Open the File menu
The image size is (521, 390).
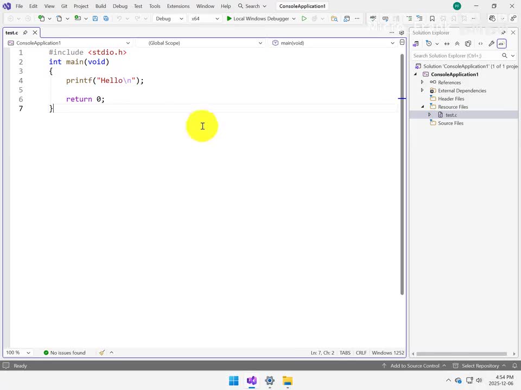point(20,6)
